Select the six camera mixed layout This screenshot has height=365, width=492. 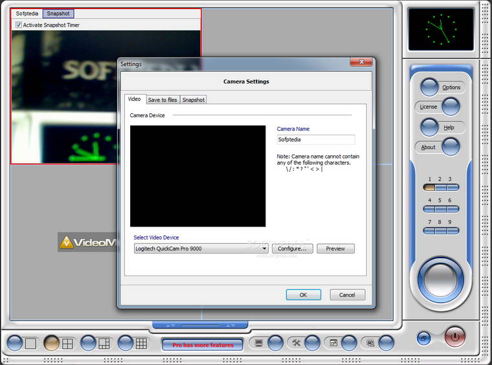[x=88, y=343]
